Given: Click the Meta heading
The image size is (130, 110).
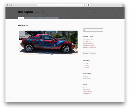Looking at the screenshot, I should click(x=85, y=84).
